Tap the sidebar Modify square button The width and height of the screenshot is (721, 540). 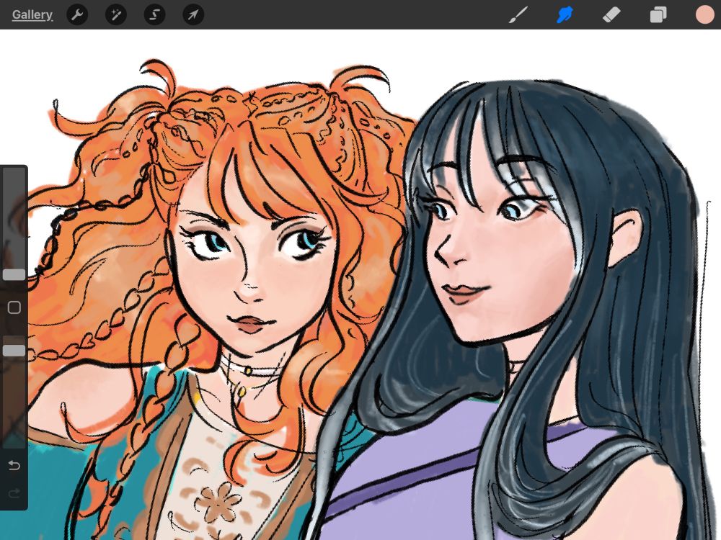tap(14, 307)
